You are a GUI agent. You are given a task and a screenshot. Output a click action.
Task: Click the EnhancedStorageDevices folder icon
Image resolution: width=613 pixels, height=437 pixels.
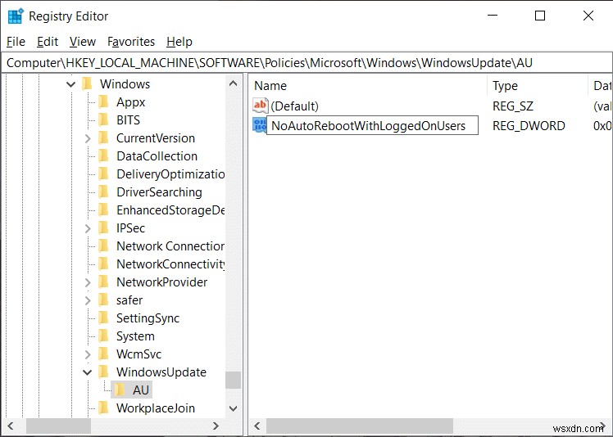pyautogui.click(x=103, y=210)
